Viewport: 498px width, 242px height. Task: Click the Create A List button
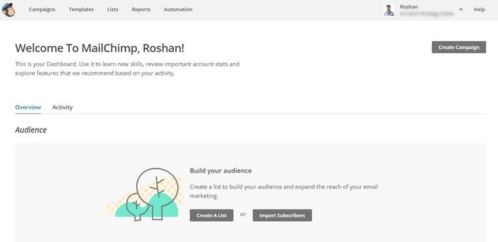tap(212, 215)
